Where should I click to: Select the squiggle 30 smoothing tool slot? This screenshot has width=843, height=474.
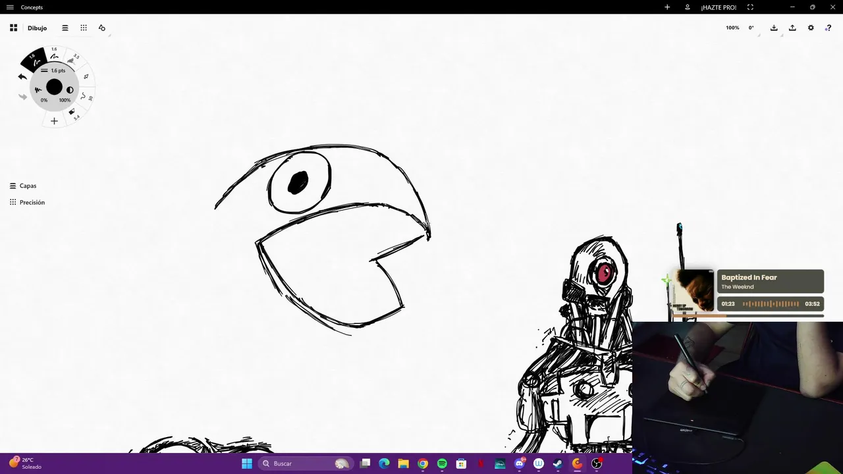[86, 97]
